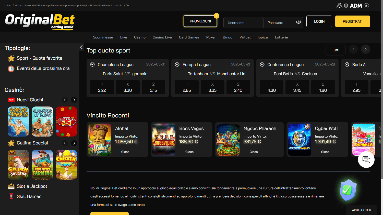Open Cyber Wolf recent win thumbnail
Viewport: 383px width, 215px height.
[x=300, y=140]
